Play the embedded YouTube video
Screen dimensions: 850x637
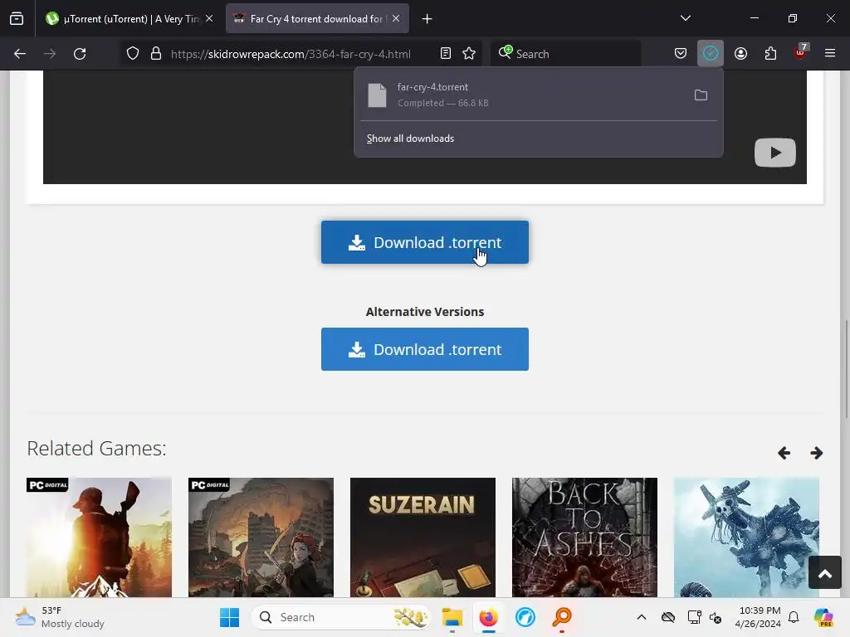(775, 153)
